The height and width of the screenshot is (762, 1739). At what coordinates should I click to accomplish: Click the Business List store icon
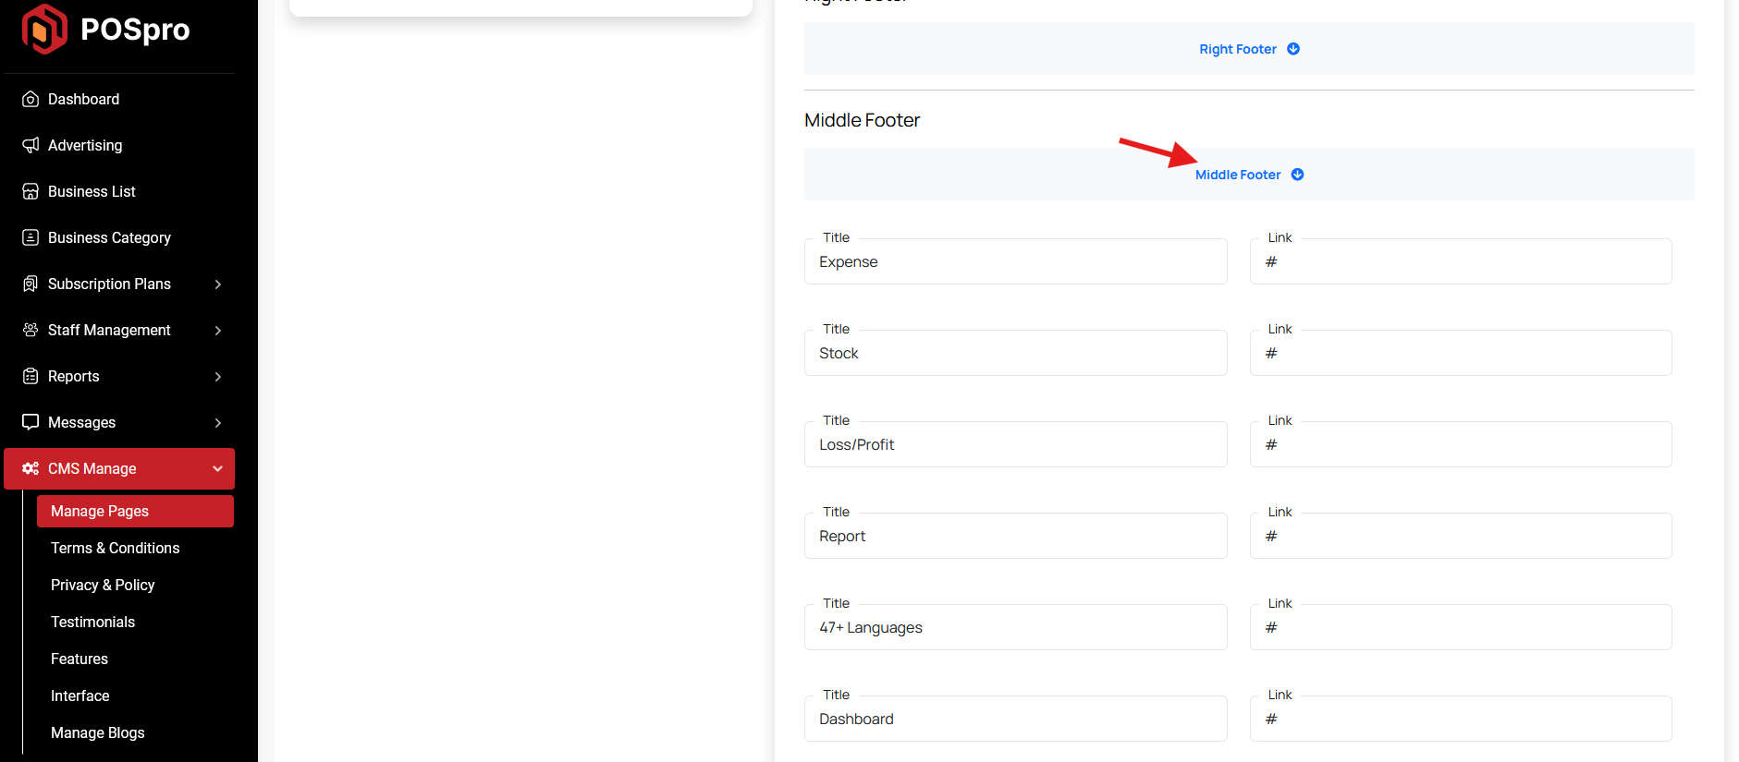pos(31,192)
